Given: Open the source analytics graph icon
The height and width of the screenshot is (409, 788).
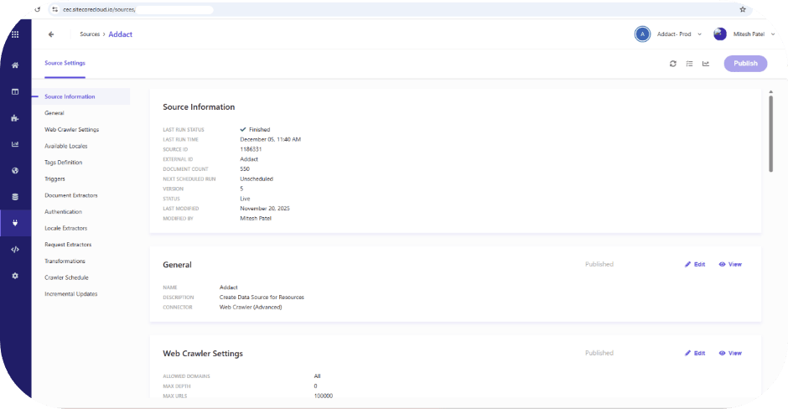Looking at the screenshot, I should [x=706, y=64].
